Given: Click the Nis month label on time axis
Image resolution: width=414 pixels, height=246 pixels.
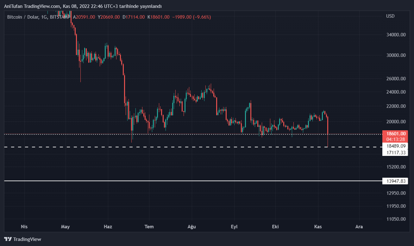Looking at the screenshot, I should pyautogui.click(x=24, y=227).
